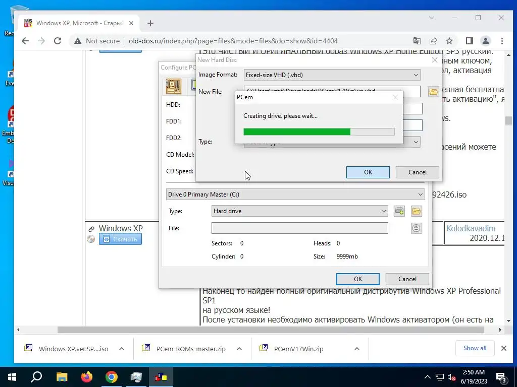Click the drive creation progress bar
The width and height of the screenshot is (517, 387).
319,132
